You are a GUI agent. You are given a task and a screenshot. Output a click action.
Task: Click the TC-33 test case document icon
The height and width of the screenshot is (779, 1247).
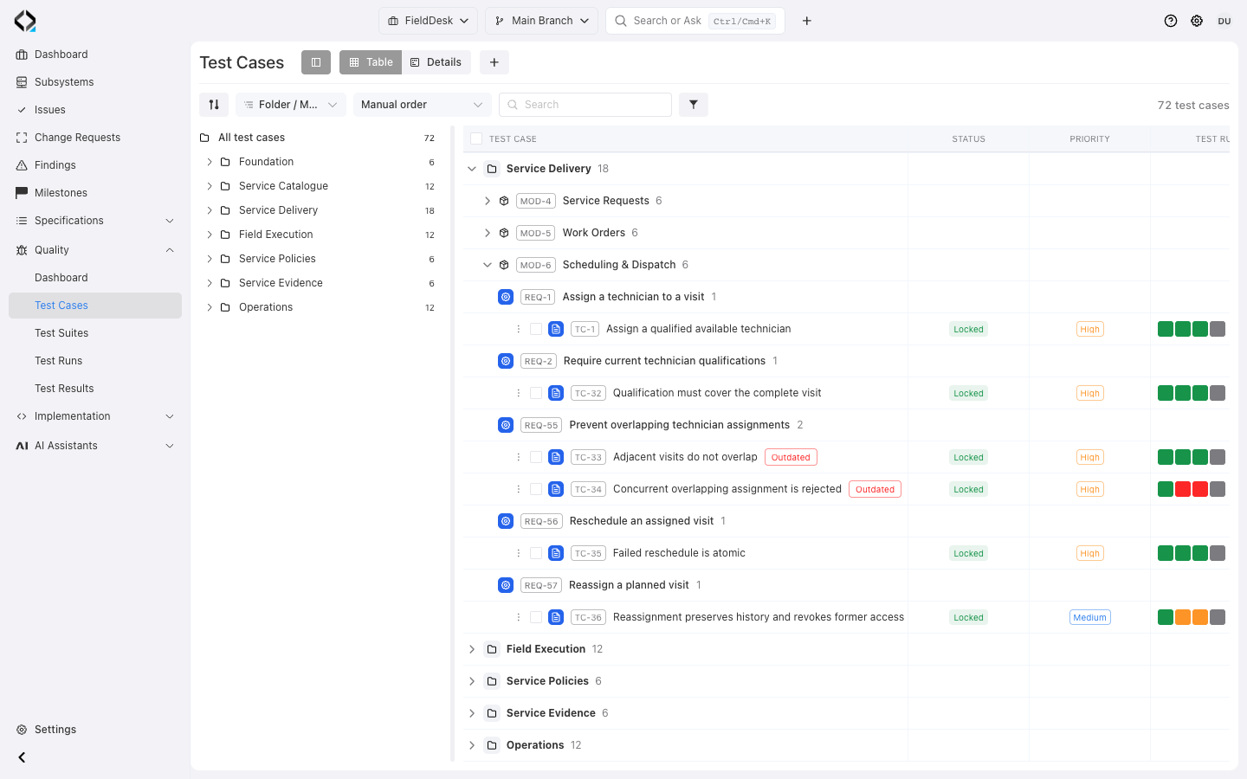pos(556,457)
